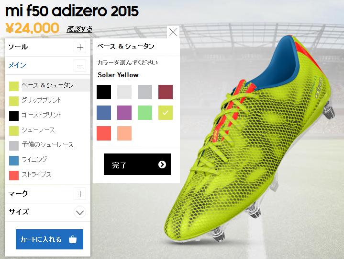Collapse the メイン section minus icon
Viewport: 344px width, 259px height.
[80, 66]
